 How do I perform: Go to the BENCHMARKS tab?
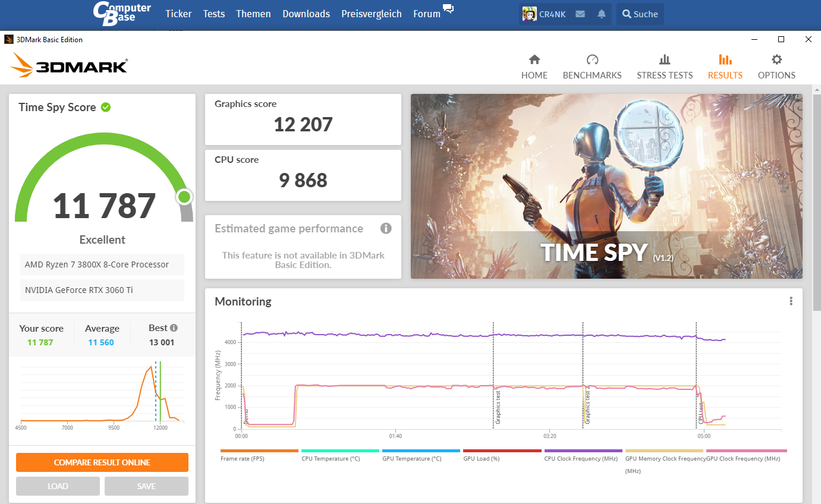[x=592, y=67]
